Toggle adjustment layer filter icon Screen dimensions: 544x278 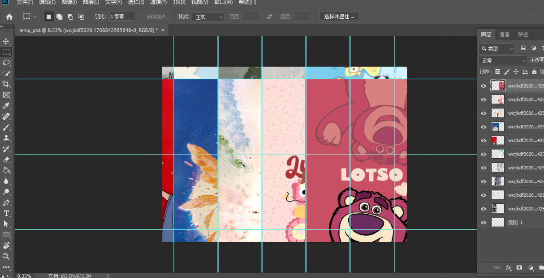coord(534,48)
